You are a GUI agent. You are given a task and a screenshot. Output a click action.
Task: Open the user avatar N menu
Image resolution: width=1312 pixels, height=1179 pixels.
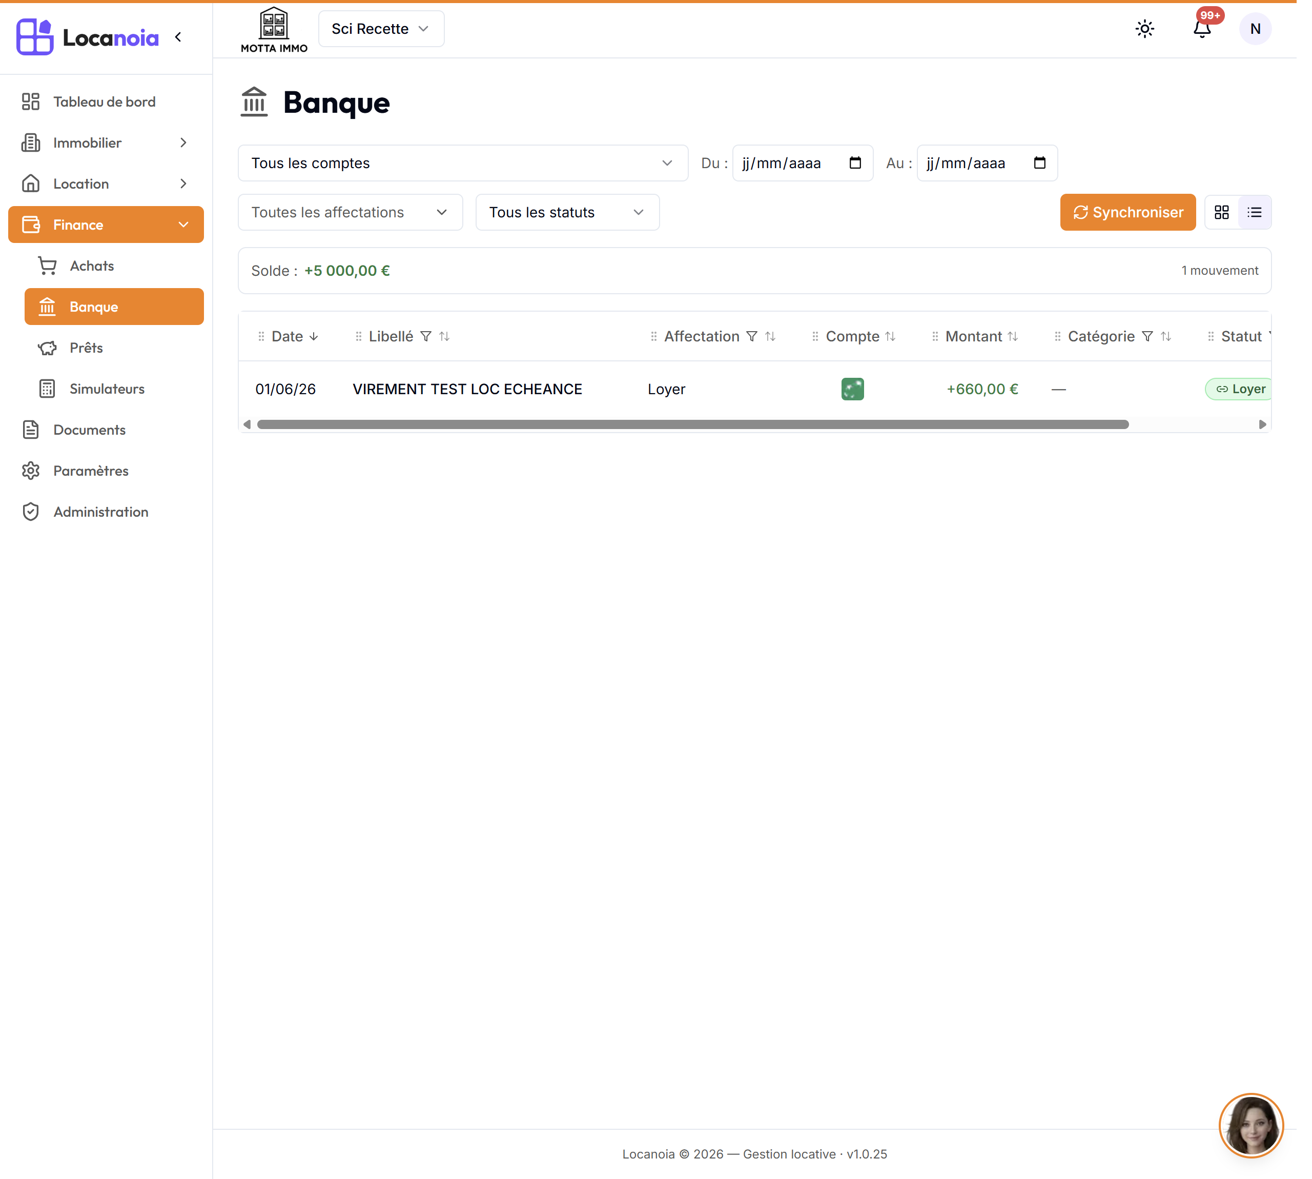click(1255, 29)
